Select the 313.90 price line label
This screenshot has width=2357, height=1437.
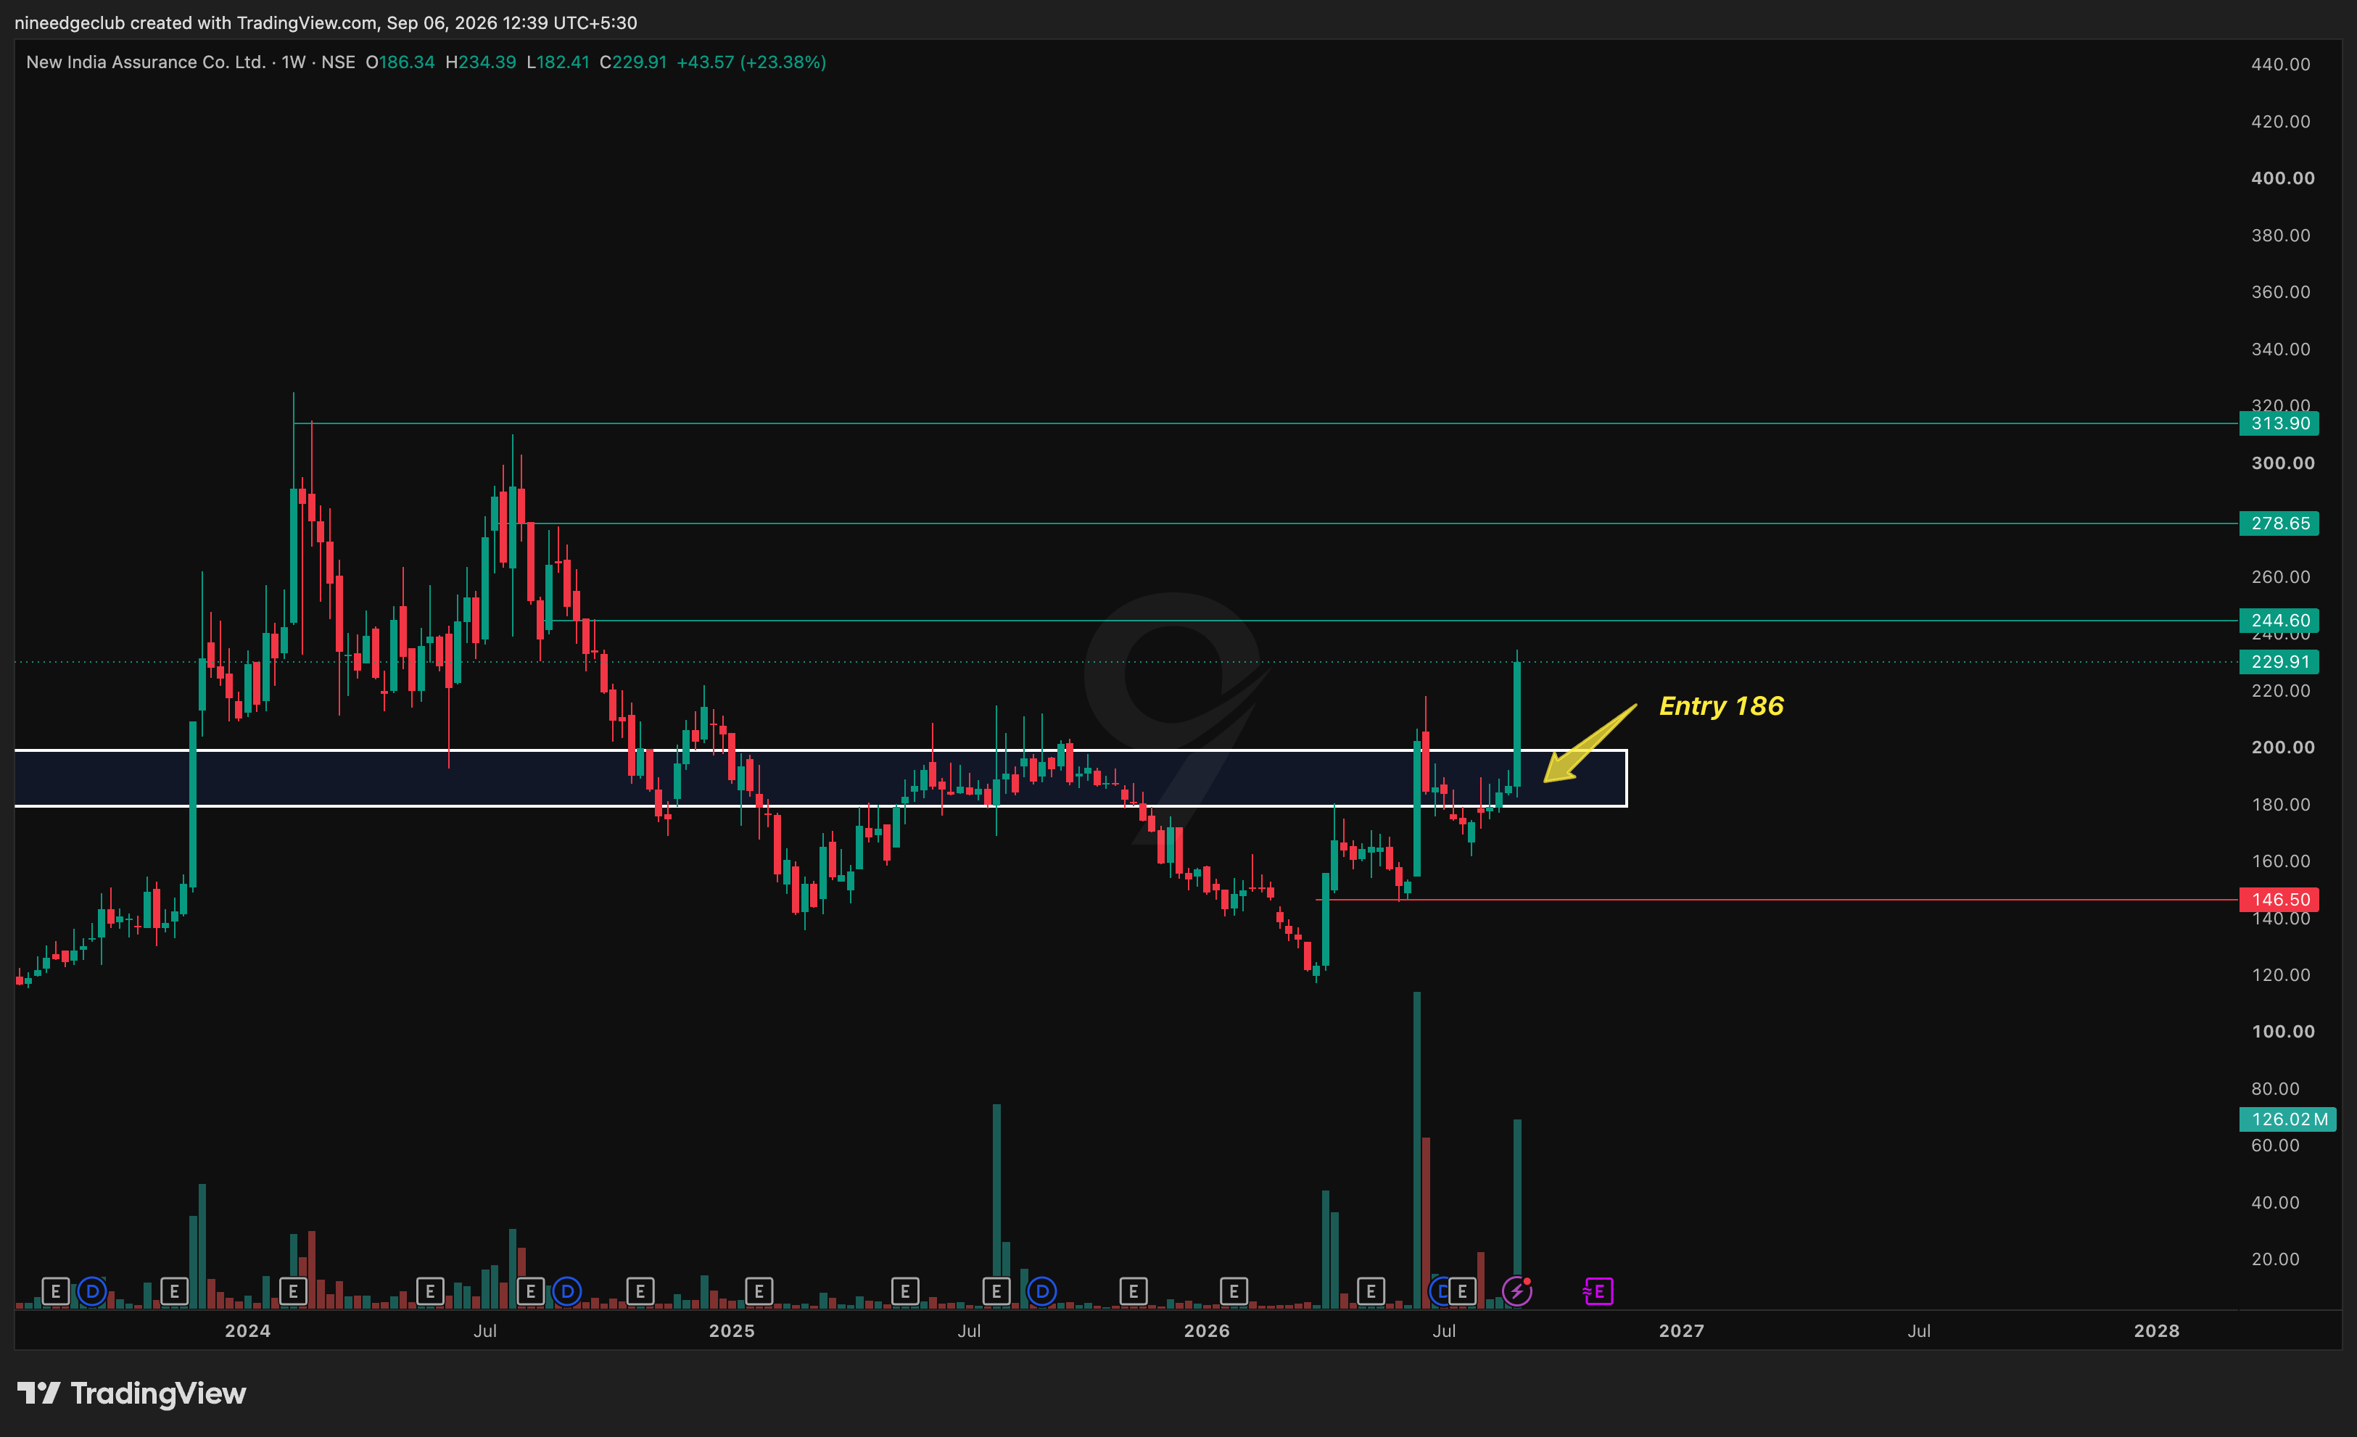click(2279, 423)
